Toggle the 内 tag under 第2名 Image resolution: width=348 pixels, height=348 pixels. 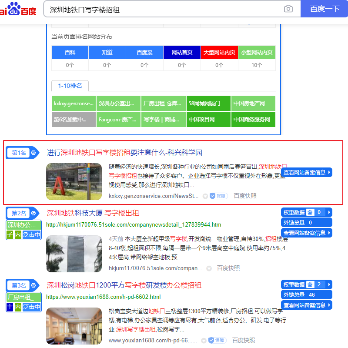18,234
